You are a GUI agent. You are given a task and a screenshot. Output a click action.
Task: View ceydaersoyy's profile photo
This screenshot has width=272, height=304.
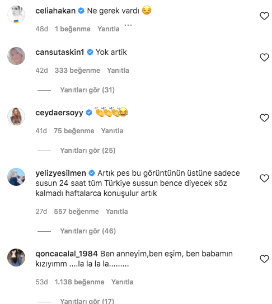tap(16, 116)
